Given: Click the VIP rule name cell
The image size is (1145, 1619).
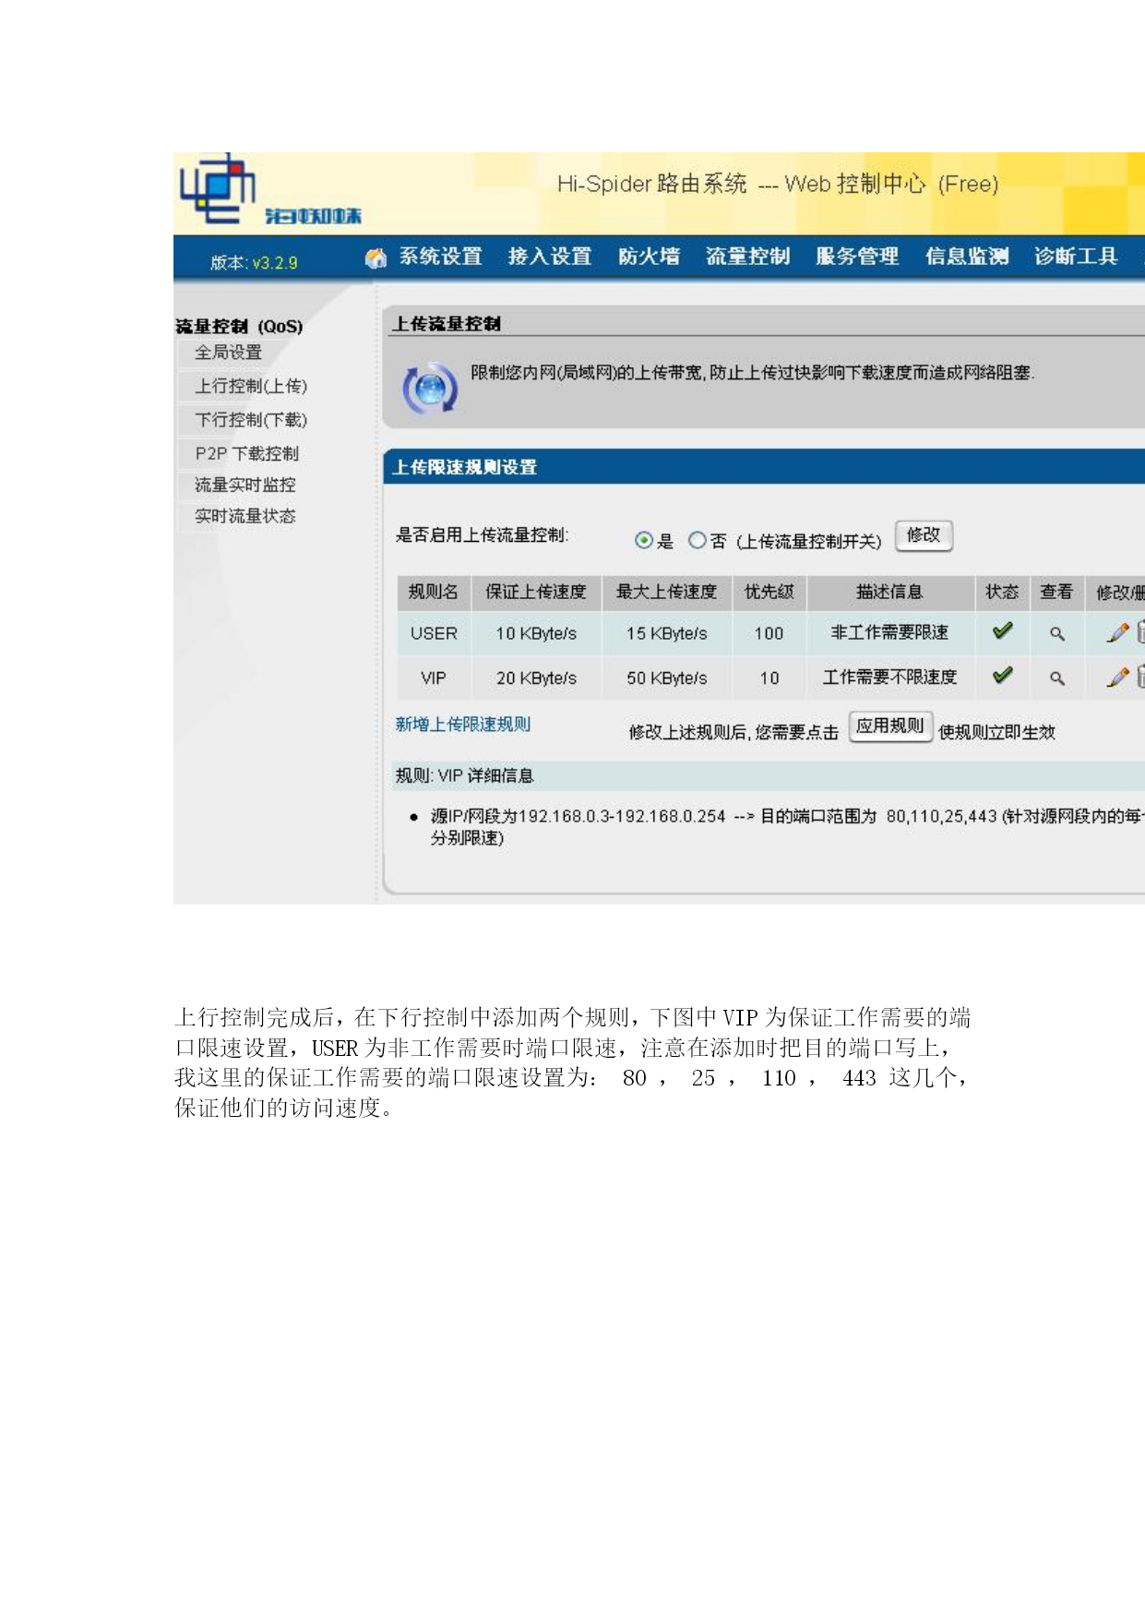Looking at the screenshot, I should coord(434,678).
